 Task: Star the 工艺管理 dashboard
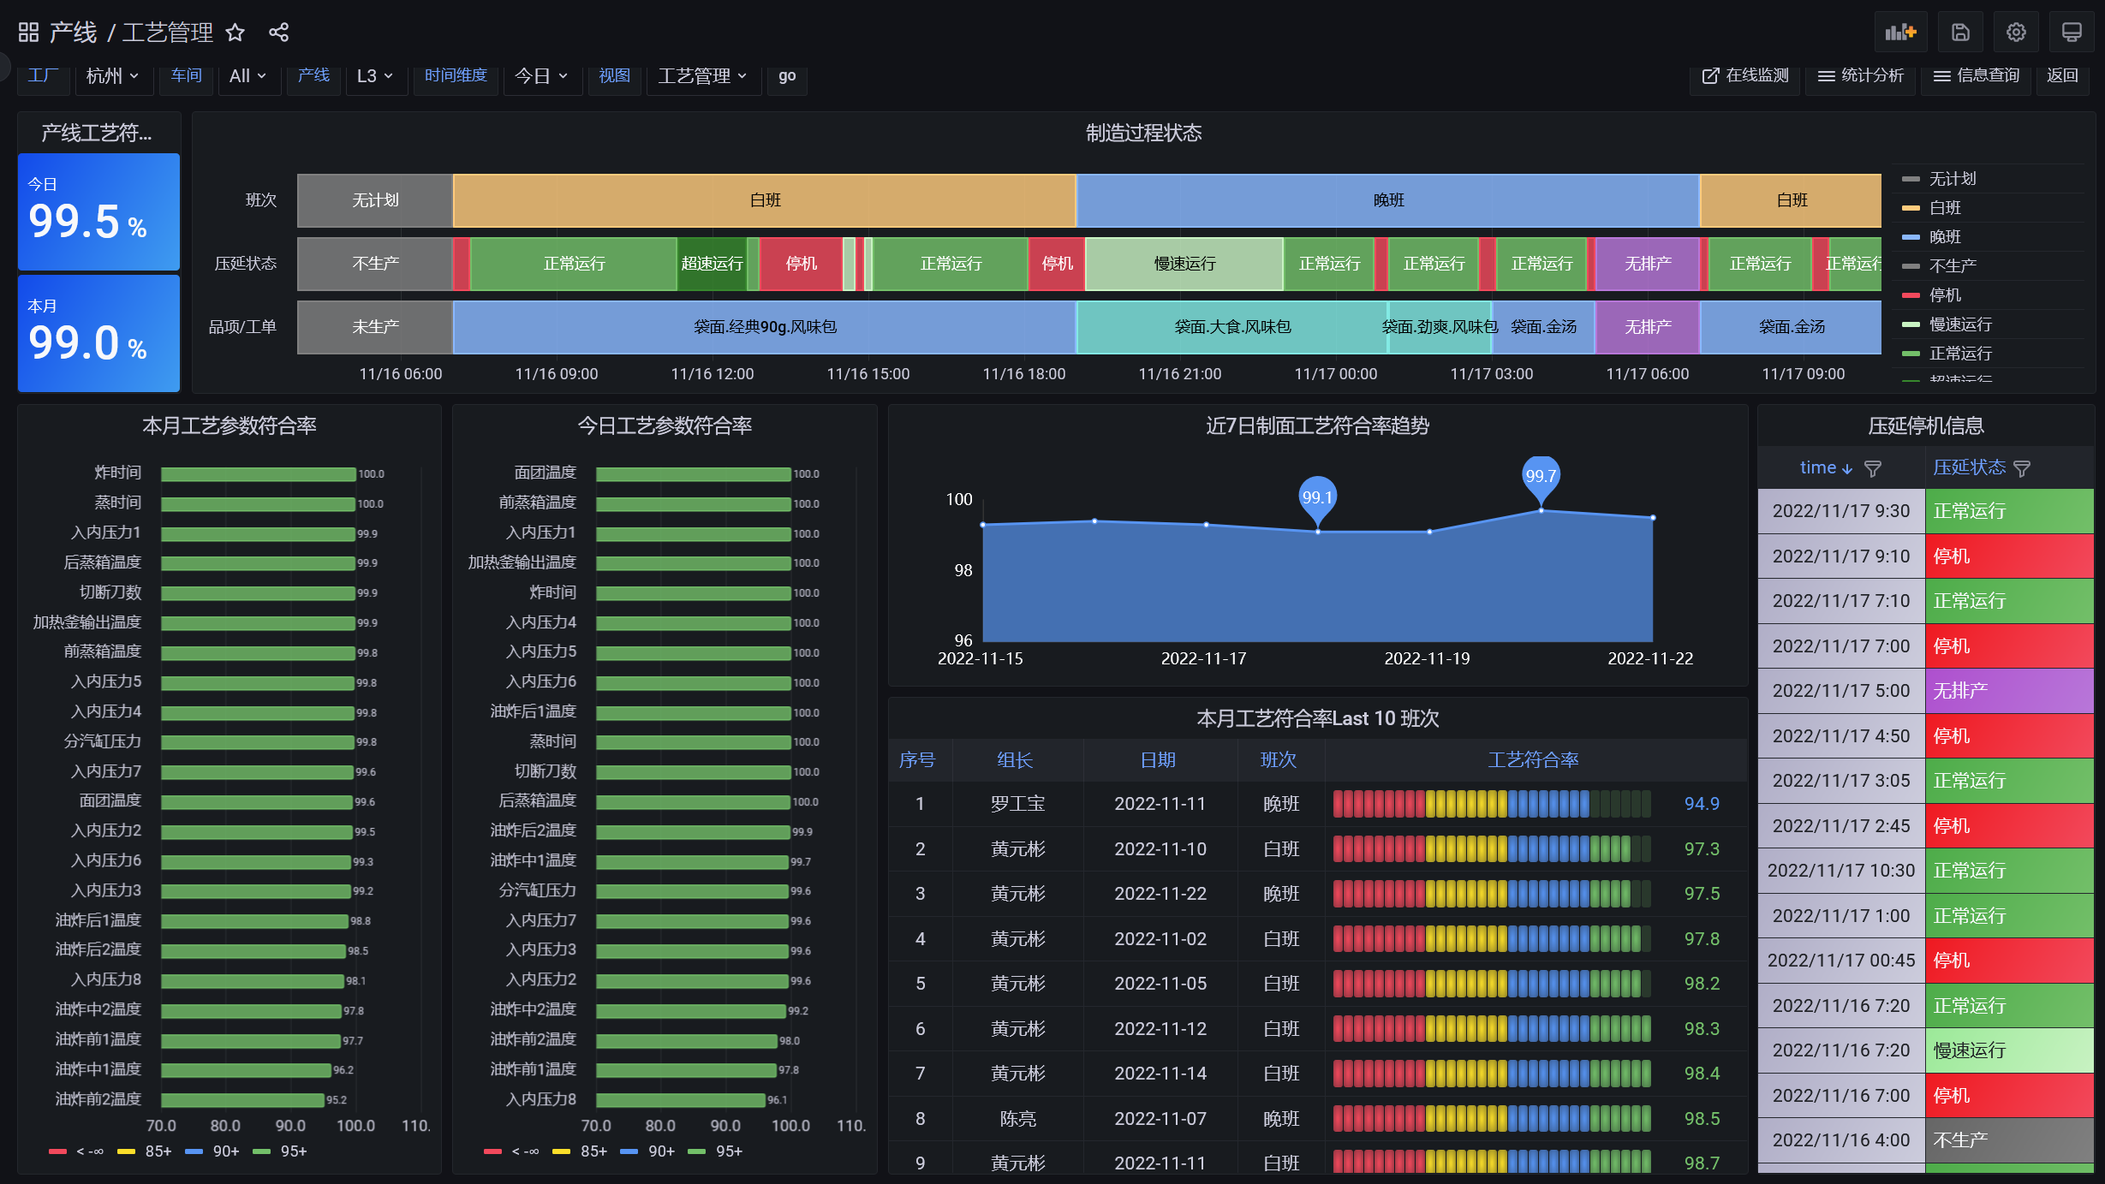point(235,33)
